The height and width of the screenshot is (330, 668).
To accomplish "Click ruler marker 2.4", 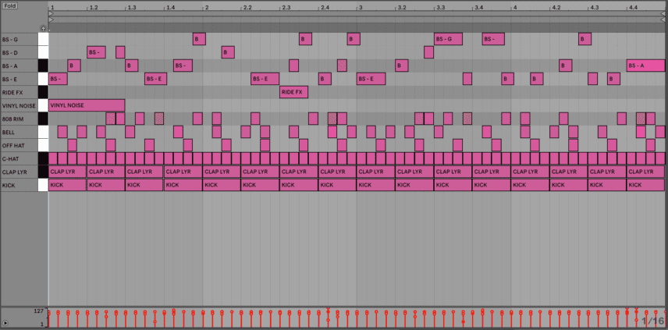I will pos(325,8).
